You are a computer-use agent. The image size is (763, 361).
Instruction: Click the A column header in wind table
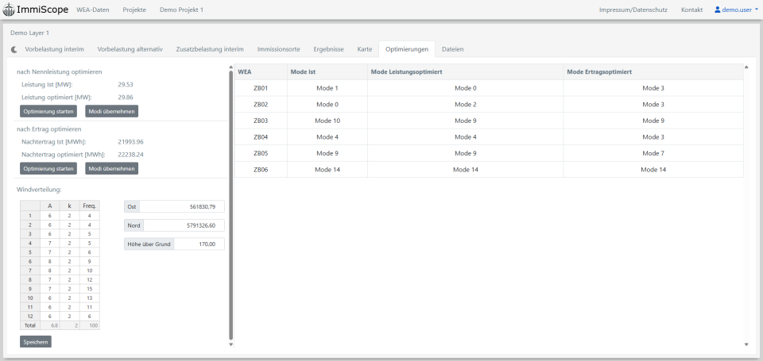[49, 205]
